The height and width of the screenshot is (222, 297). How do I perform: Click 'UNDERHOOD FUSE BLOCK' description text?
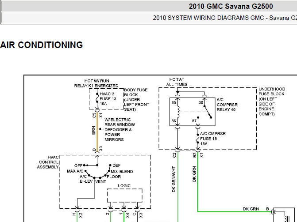(271, 102)
